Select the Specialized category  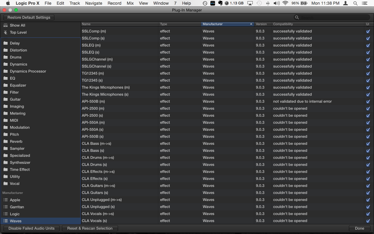tap(41, 155)
